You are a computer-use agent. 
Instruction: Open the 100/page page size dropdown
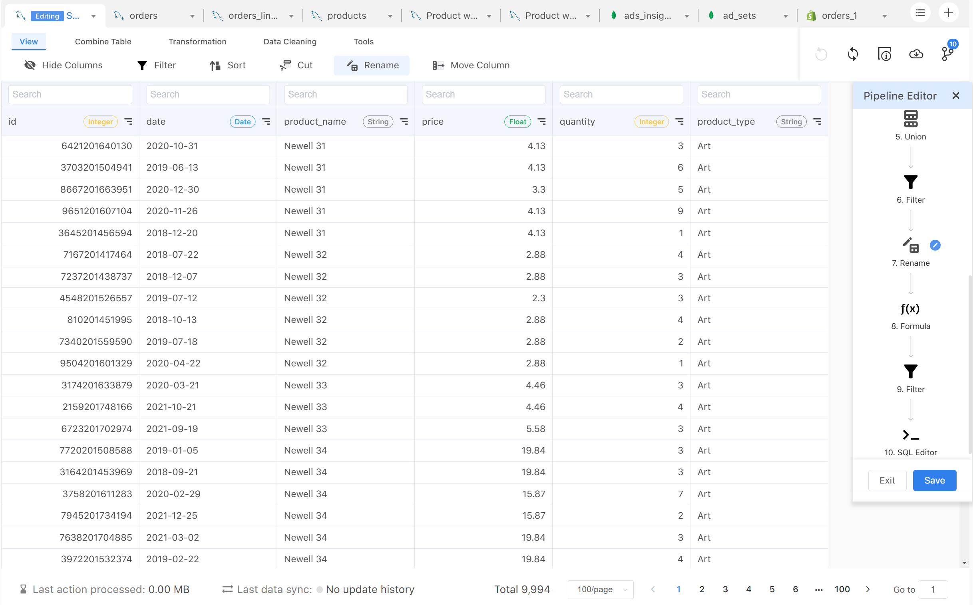point(600,589)
